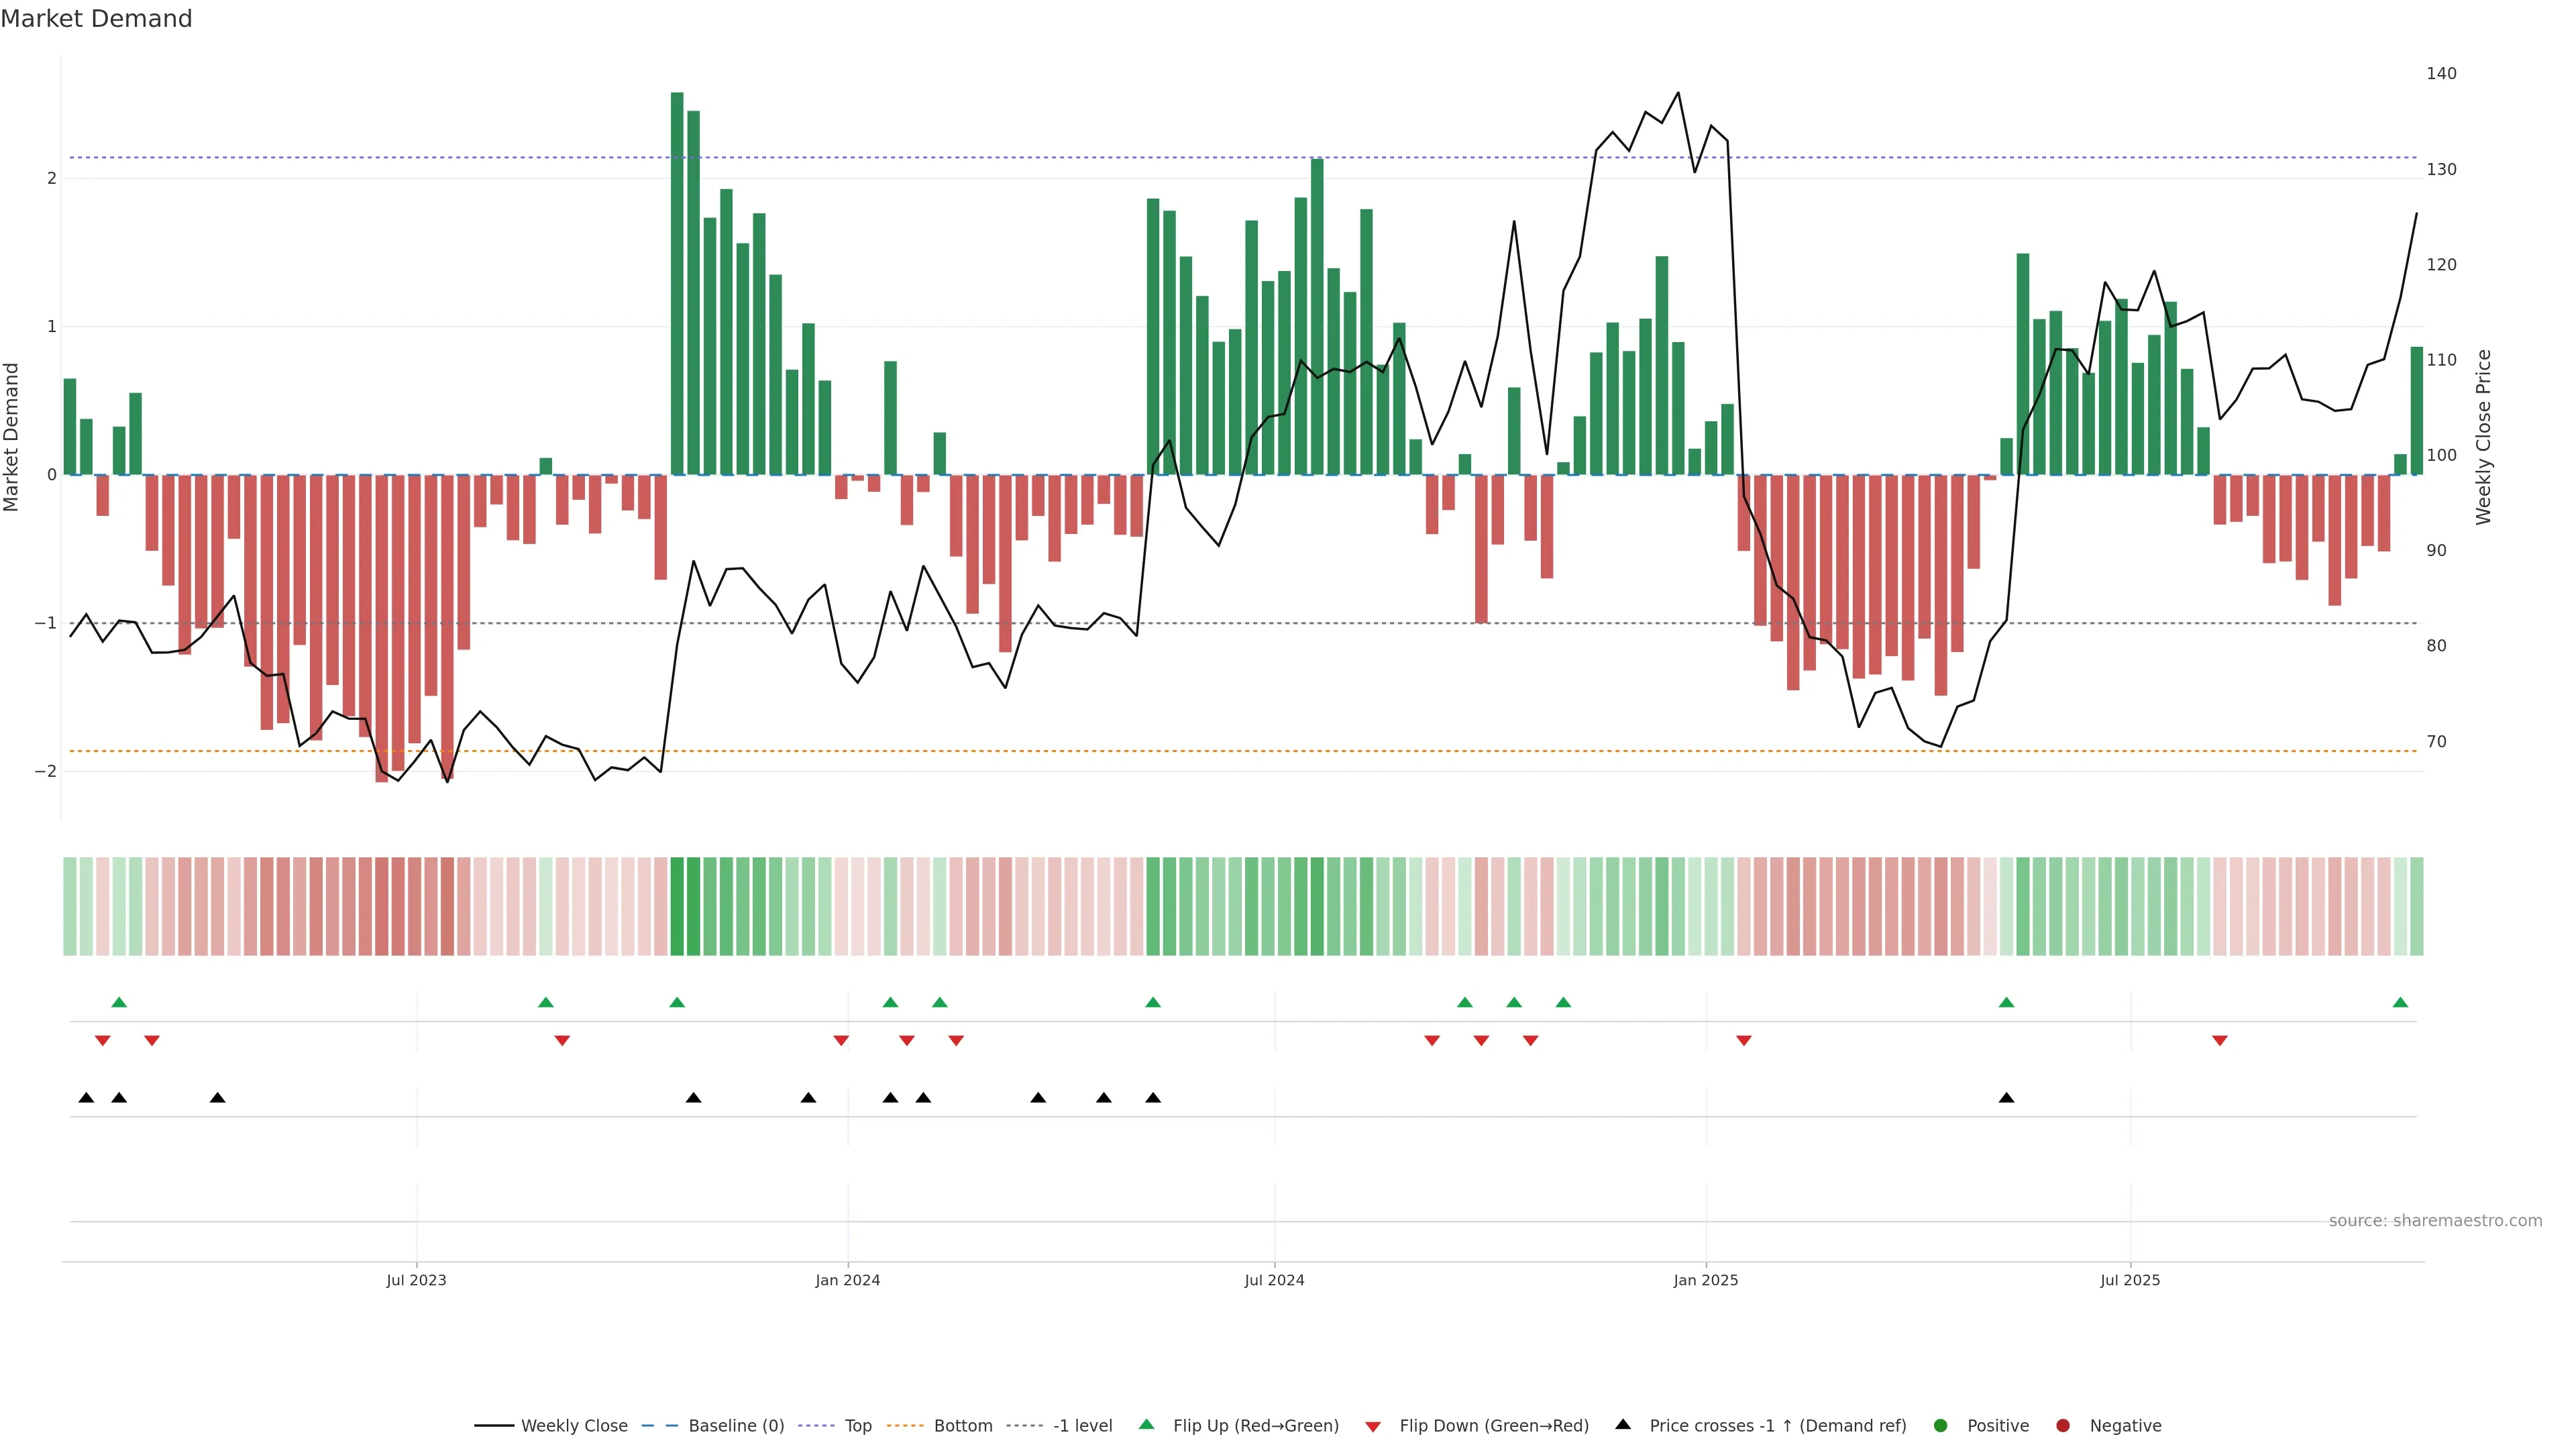Click the Market Demand chart title

coord(96,19)
